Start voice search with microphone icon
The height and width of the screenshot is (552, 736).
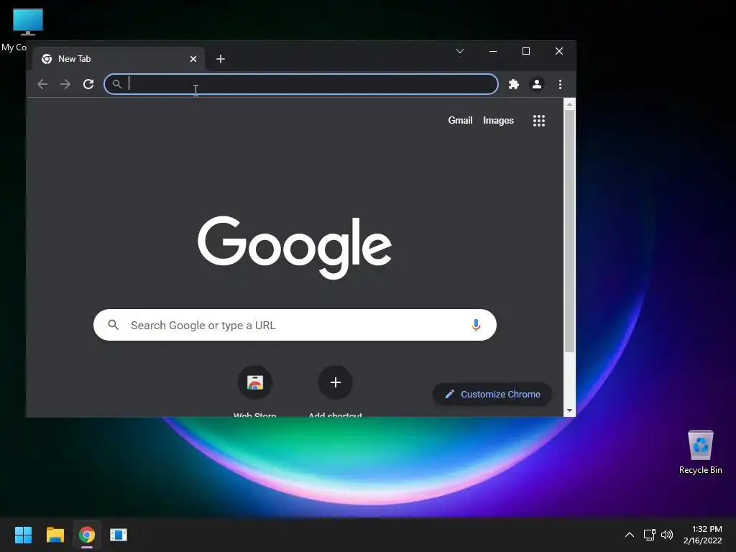click(x=476, y=325)
